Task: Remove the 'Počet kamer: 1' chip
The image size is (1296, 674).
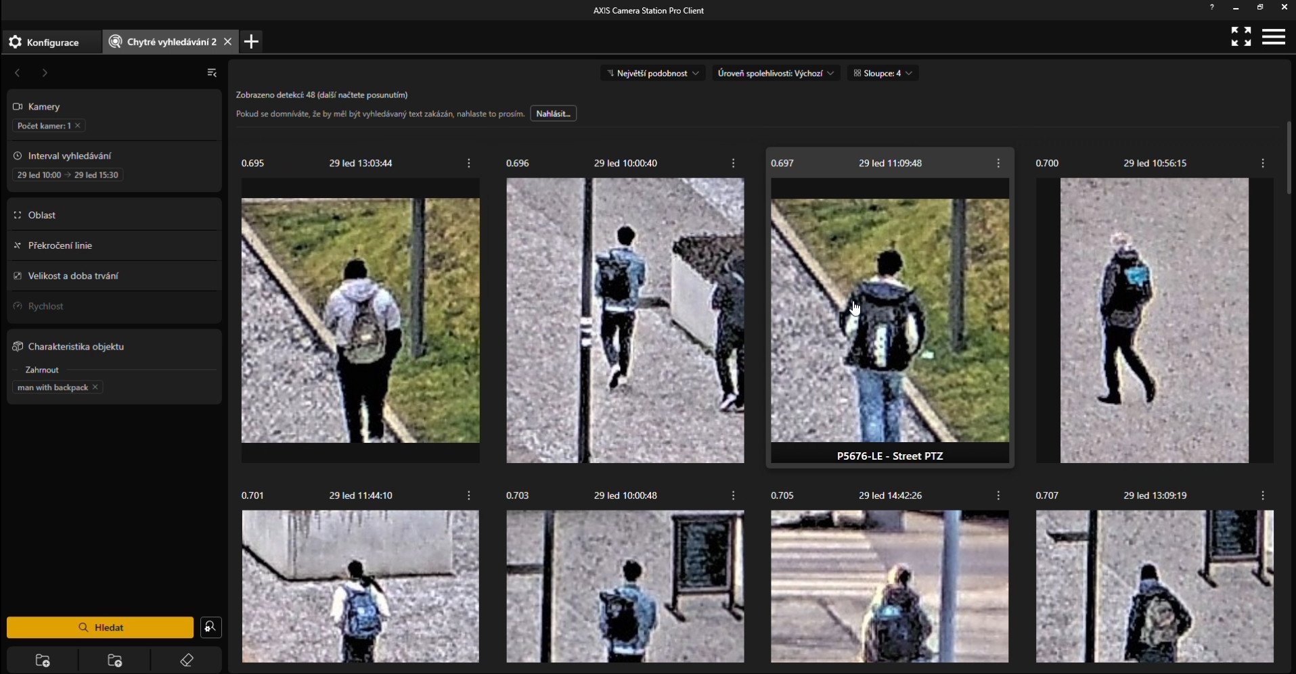Action: pos(78,126)
